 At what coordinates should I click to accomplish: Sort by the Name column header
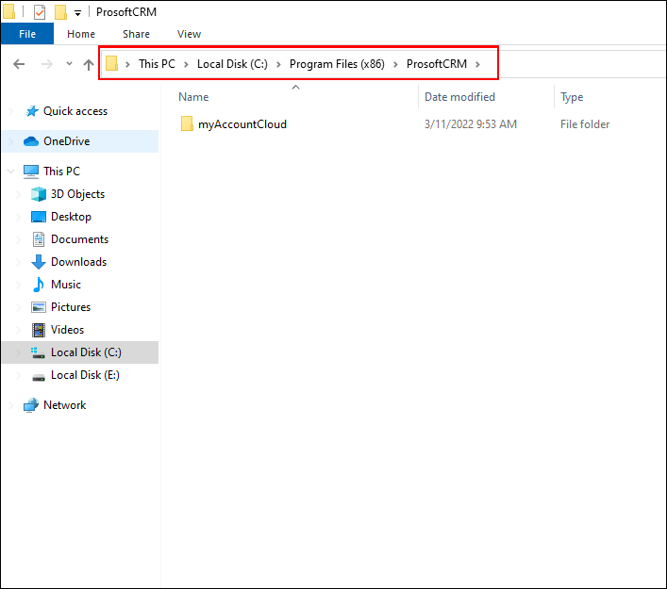click(193, 97)
